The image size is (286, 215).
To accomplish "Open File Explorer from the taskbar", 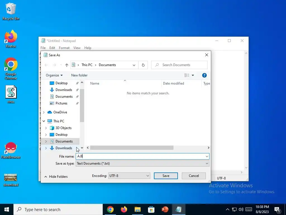I will (137, 209).
